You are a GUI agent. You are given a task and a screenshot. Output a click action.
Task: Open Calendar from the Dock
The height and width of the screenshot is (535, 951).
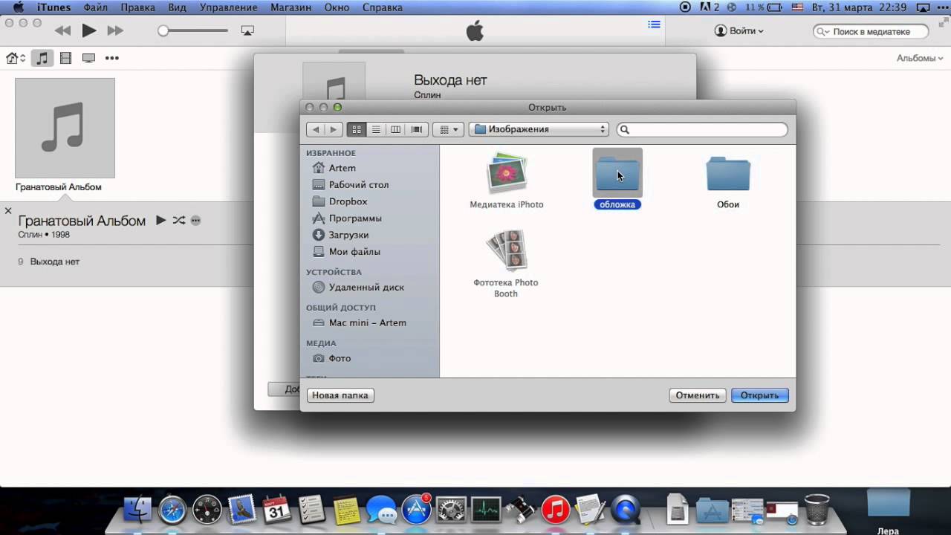276,509
